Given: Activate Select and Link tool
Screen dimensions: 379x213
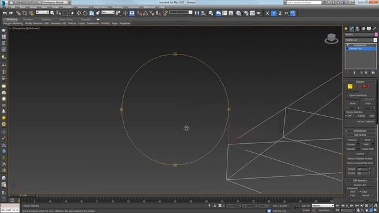Looking at the screenshot, I should [x=18, y=13].
